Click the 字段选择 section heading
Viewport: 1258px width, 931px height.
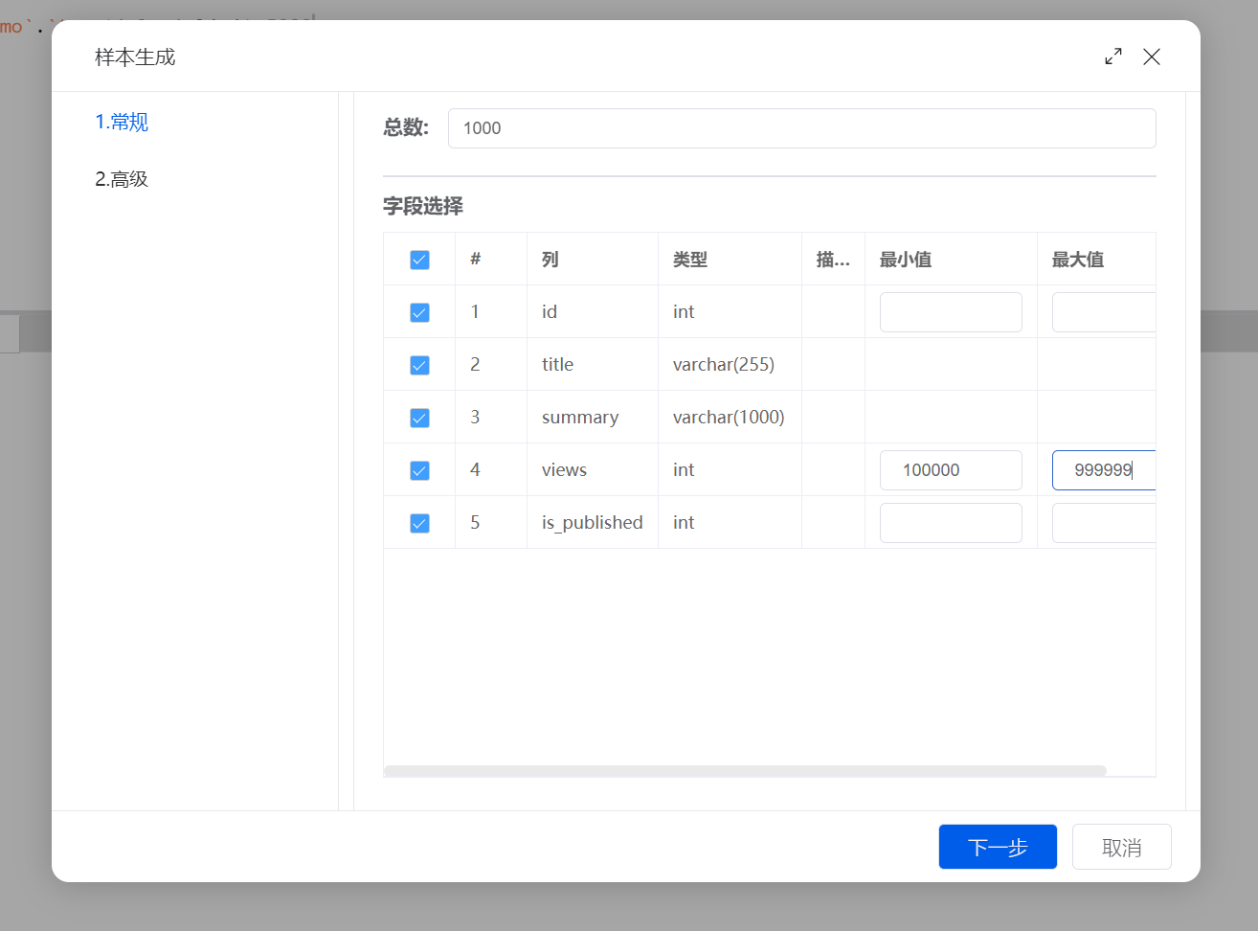pyautogui.click(x=423, y=206)
